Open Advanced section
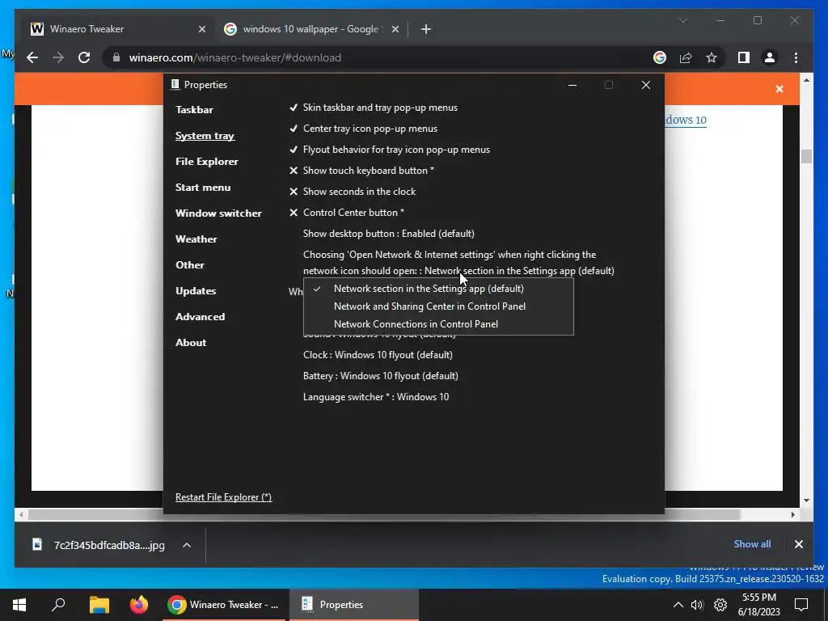The height and width of the screenshot is (621, 828). 201,317
